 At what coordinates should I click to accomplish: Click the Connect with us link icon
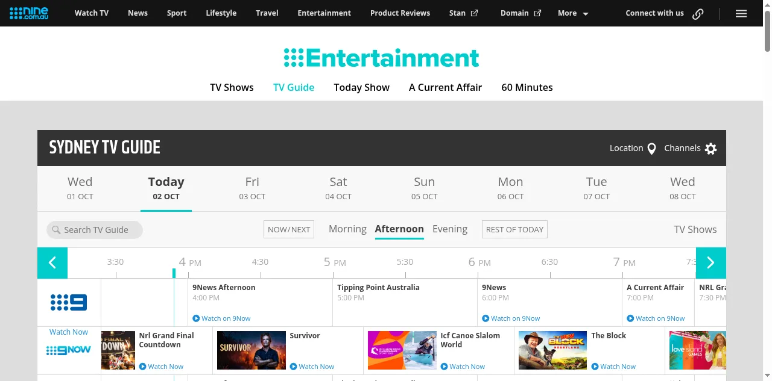pyautogui.click(x=698, y=14)
